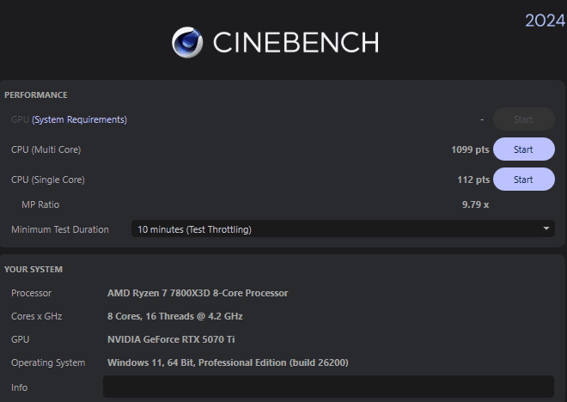Screen dimensions: 567x402
Task: Click the PERFORMANCE section heading
Action: pyautogui.click(x=36, y=95)
